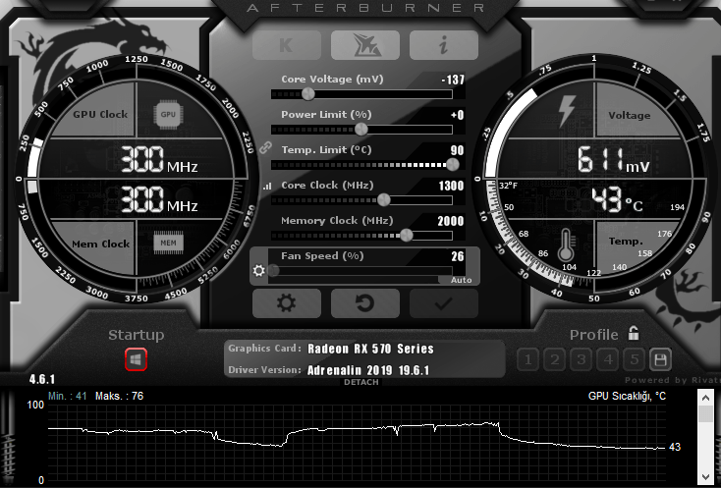This screenshot has width=721, height=488.
Task: Select profile slot 1
Action: (527, 359)
